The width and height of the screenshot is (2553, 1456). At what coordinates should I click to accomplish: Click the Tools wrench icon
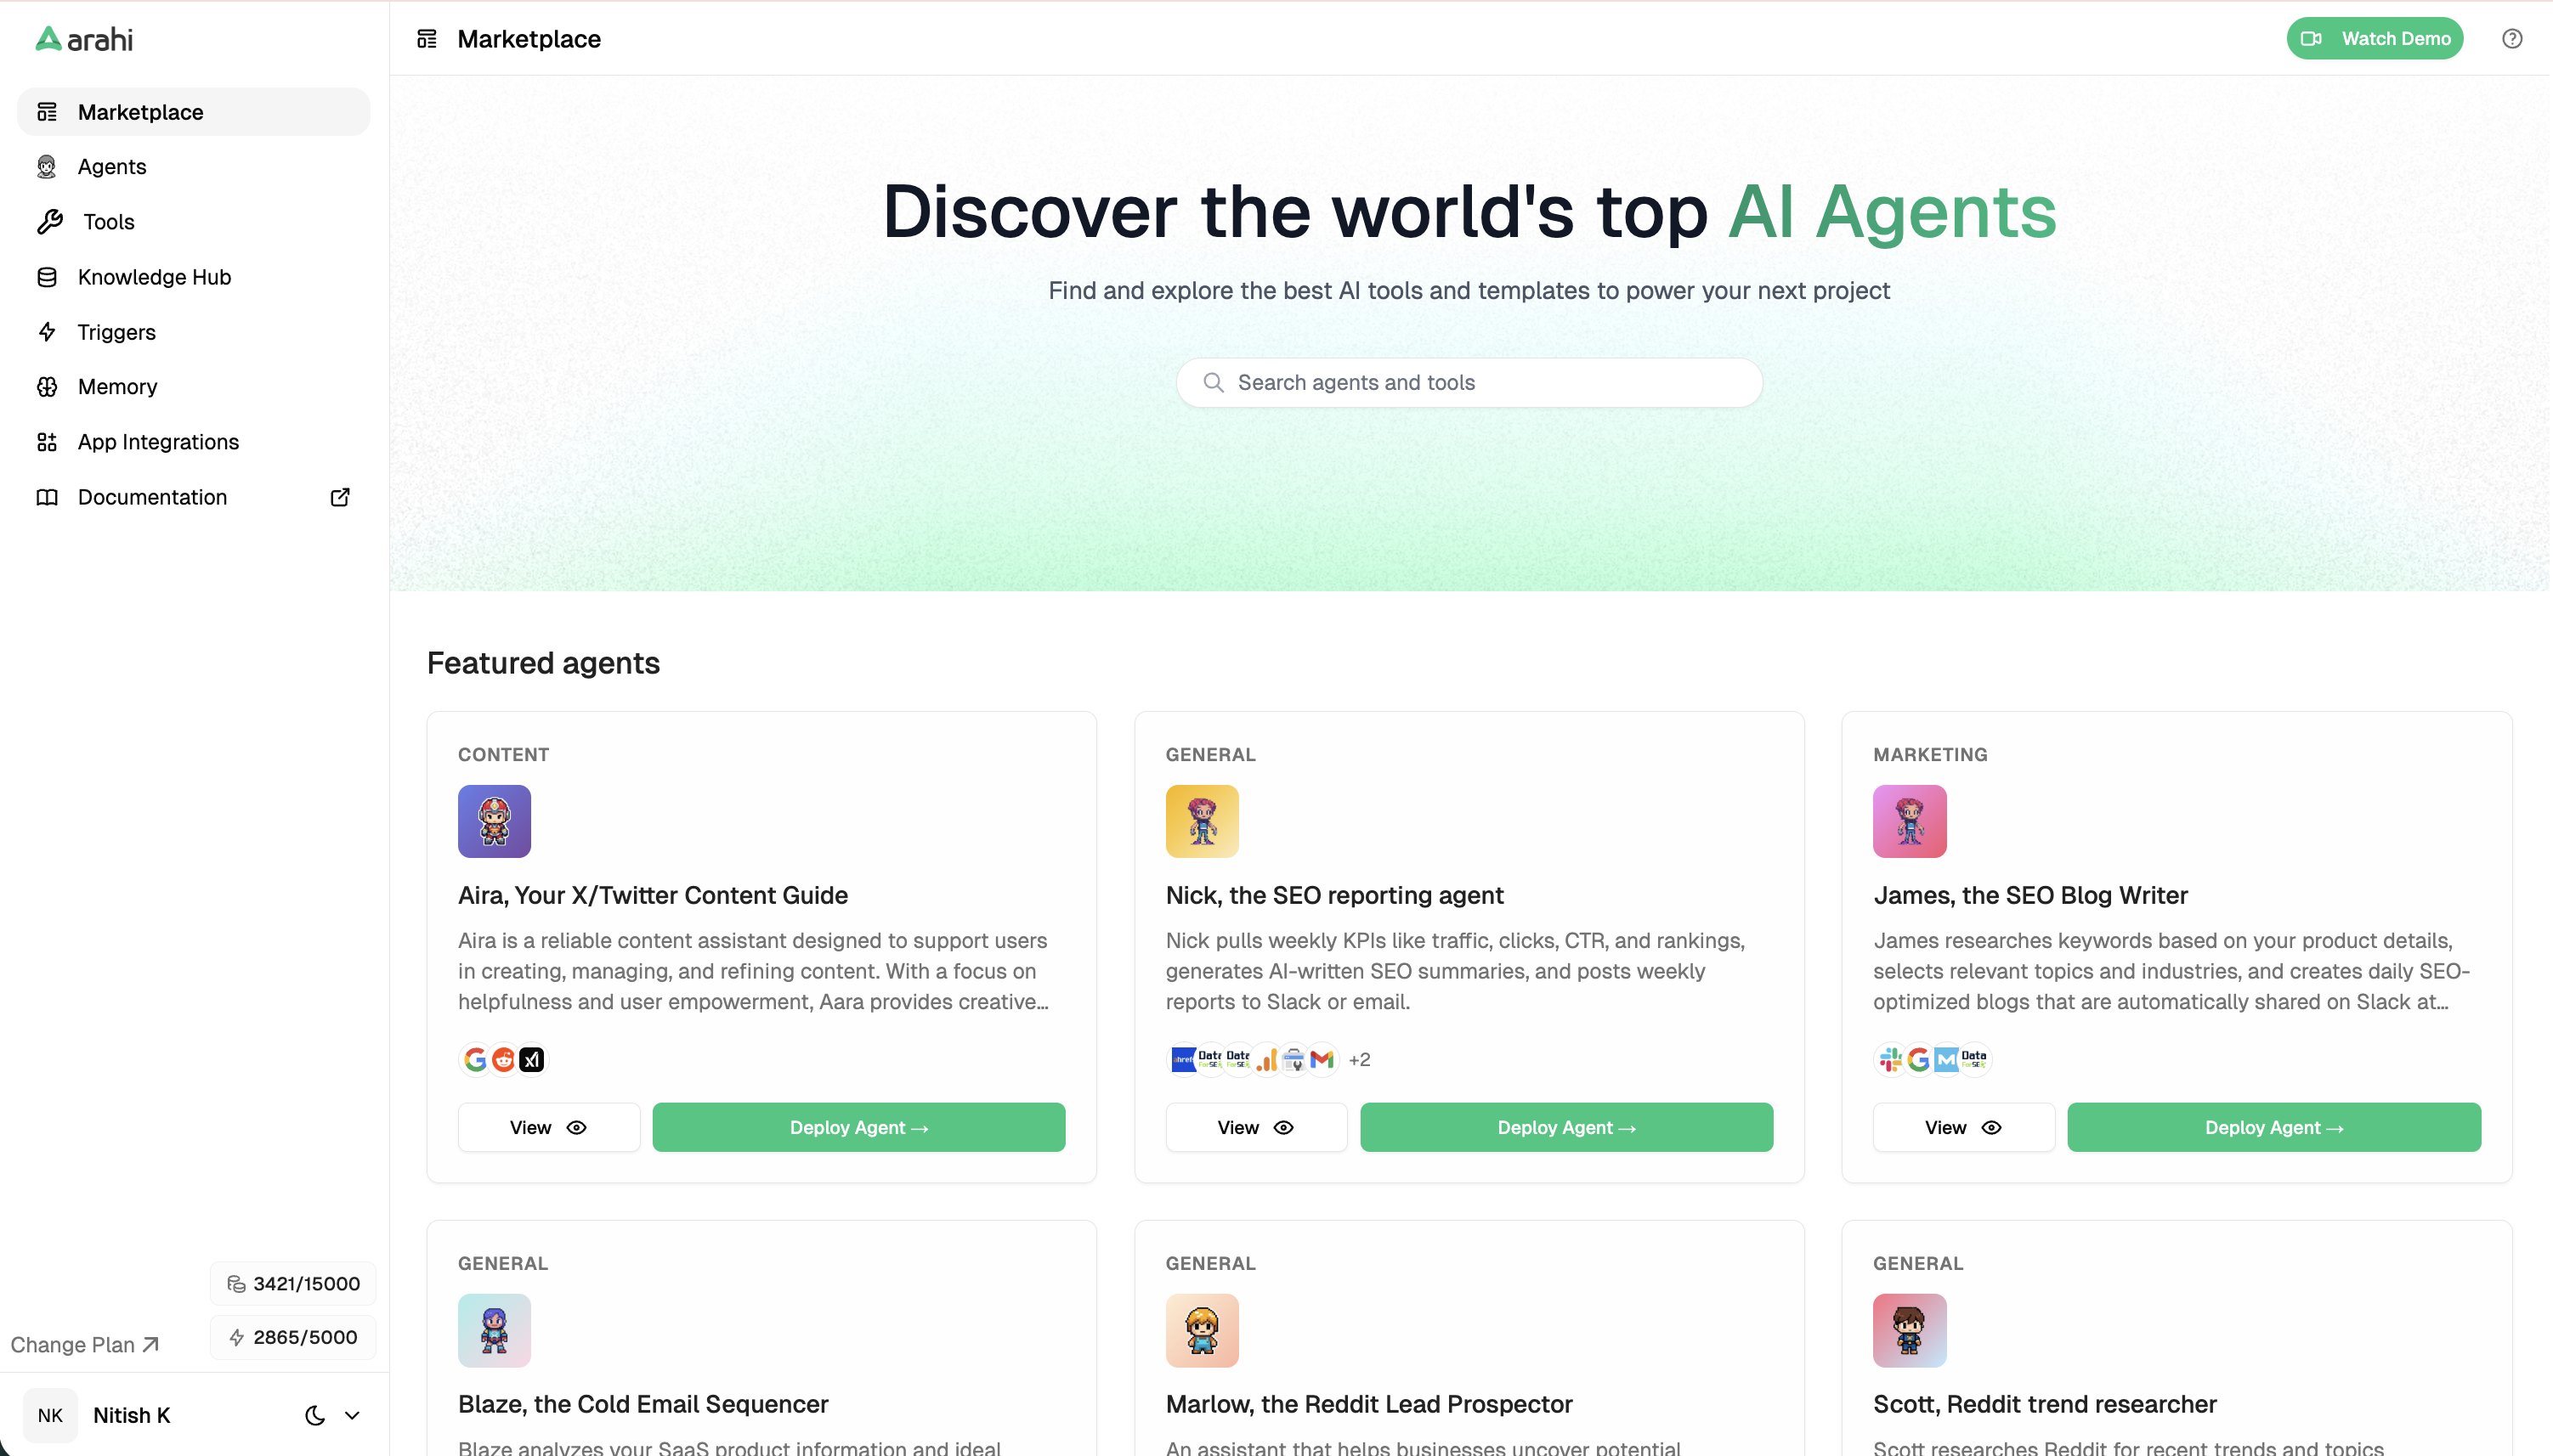tap(49, 222)
